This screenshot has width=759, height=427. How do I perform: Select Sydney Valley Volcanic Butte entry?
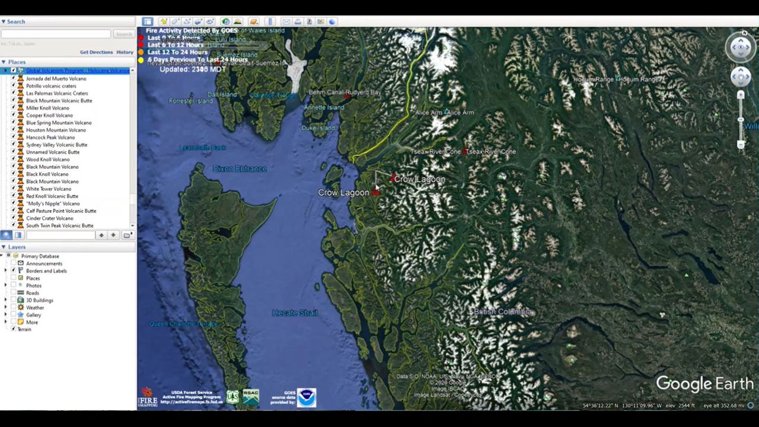tap(56, 145)
